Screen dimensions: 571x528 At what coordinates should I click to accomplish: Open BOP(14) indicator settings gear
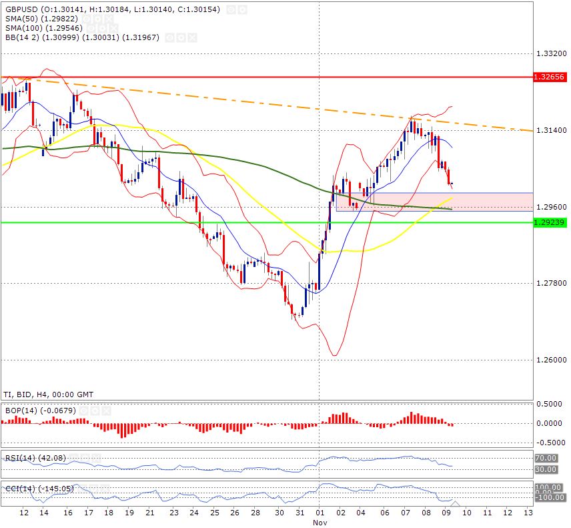click(x=95, y=411)
